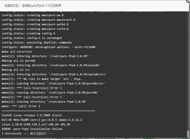Click the Bit:64 Mem:7820M system info line
This screenshot has height=139, width=190.
point(42,120)
